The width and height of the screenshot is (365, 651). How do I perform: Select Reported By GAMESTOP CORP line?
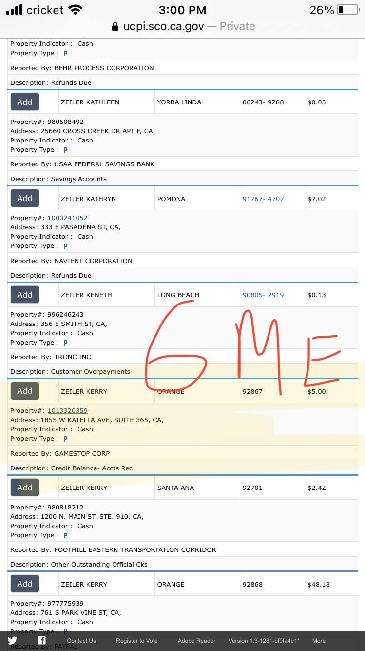coord(183,453)
